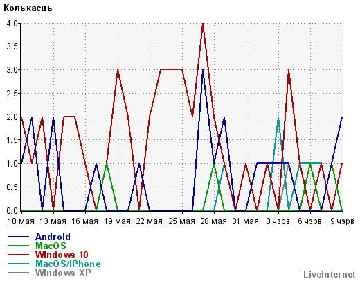
Task: Click the gray Windows XP legend swatch
Action: click(18, 273)
